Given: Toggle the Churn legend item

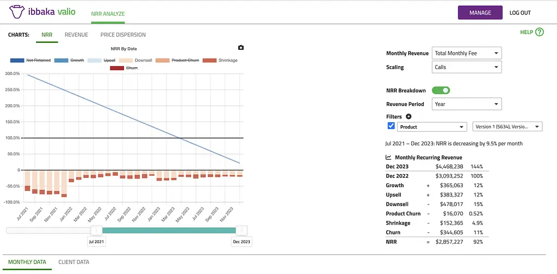Looking at the screenshot, I should pyautogui.click(x=125, y=68).
